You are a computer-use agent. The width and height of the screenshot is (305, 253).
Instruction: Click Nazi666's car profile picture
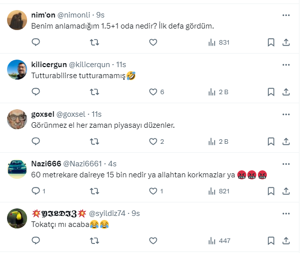coord(17,169)
